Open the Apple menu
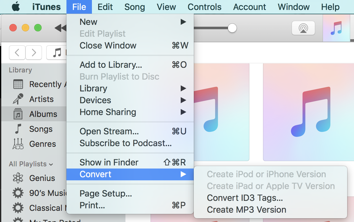 click(16, 7)
